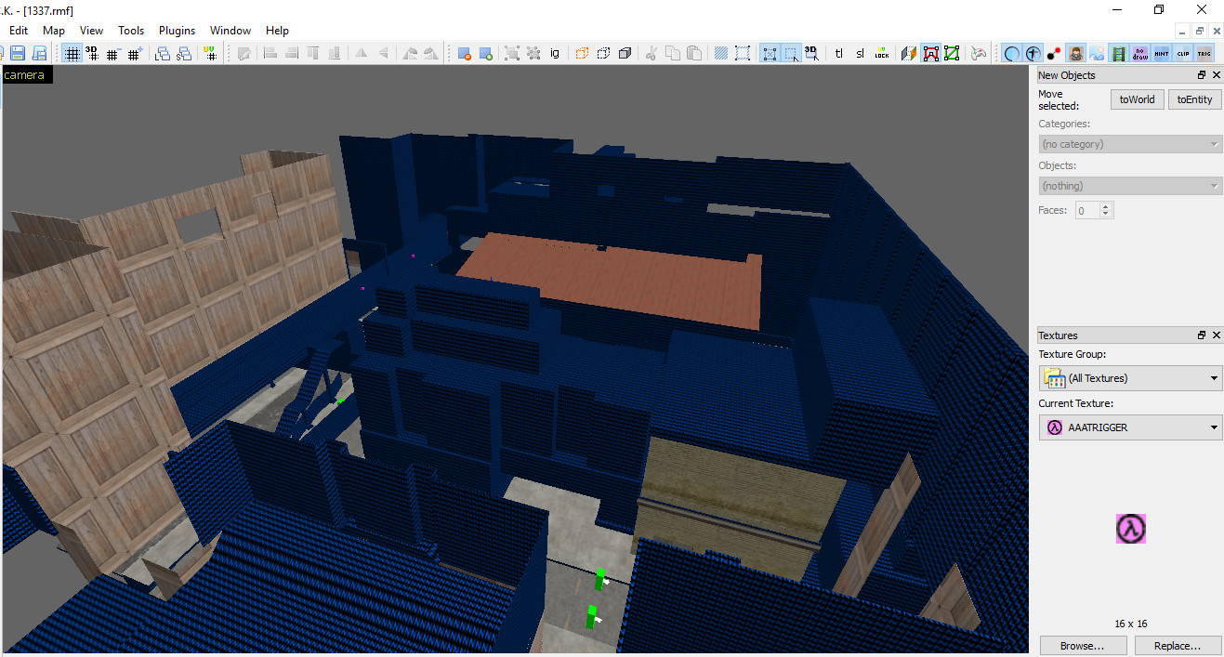This screenshot has width=1224, height=657.
Task: Toggle texture lock with the 'tl' button
Action: pyautogui.click(x=840, y=53)
